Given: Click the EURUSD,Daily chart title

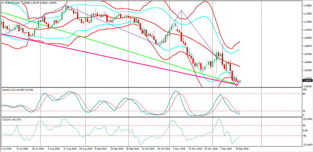Looking at the screenshot, I should (11, 2).
